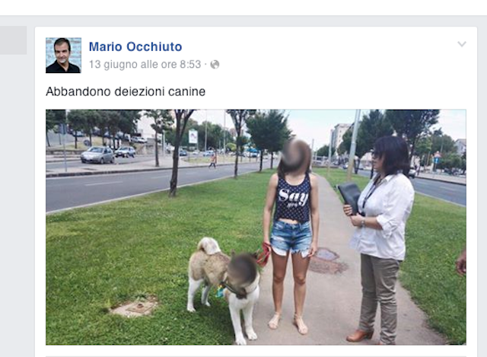The height and width of the screenshot is (357, 487).
Task: Select the 'Abbandono deiezioni canine' post text
Action: [x=126, y=91]
